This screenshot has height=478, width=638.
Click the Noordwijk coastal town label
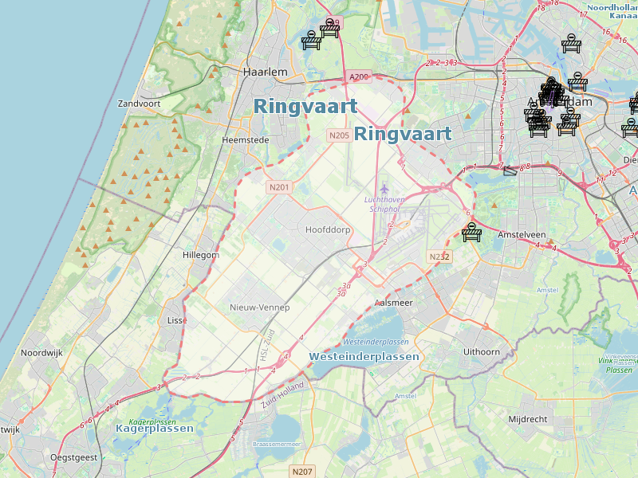coord(41,352)
